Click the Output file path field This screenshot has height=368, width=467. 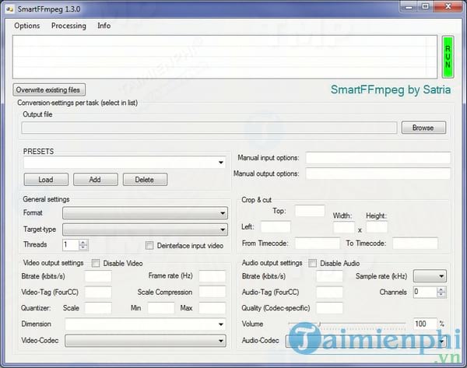tap(209, 128)
